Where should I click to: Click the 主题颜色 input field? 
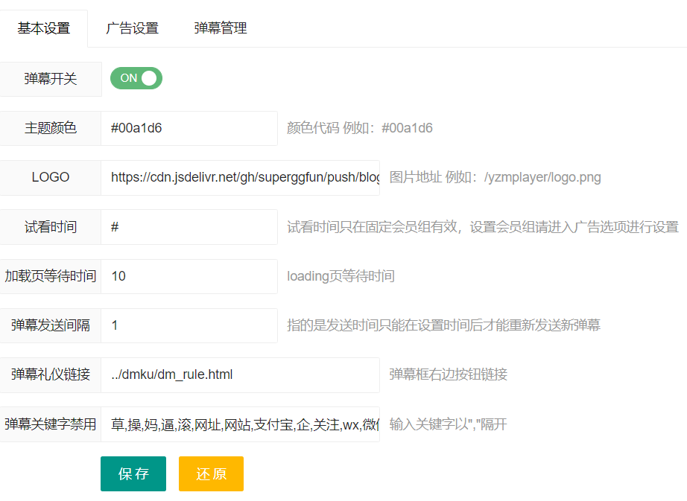[x=189, y=128]
